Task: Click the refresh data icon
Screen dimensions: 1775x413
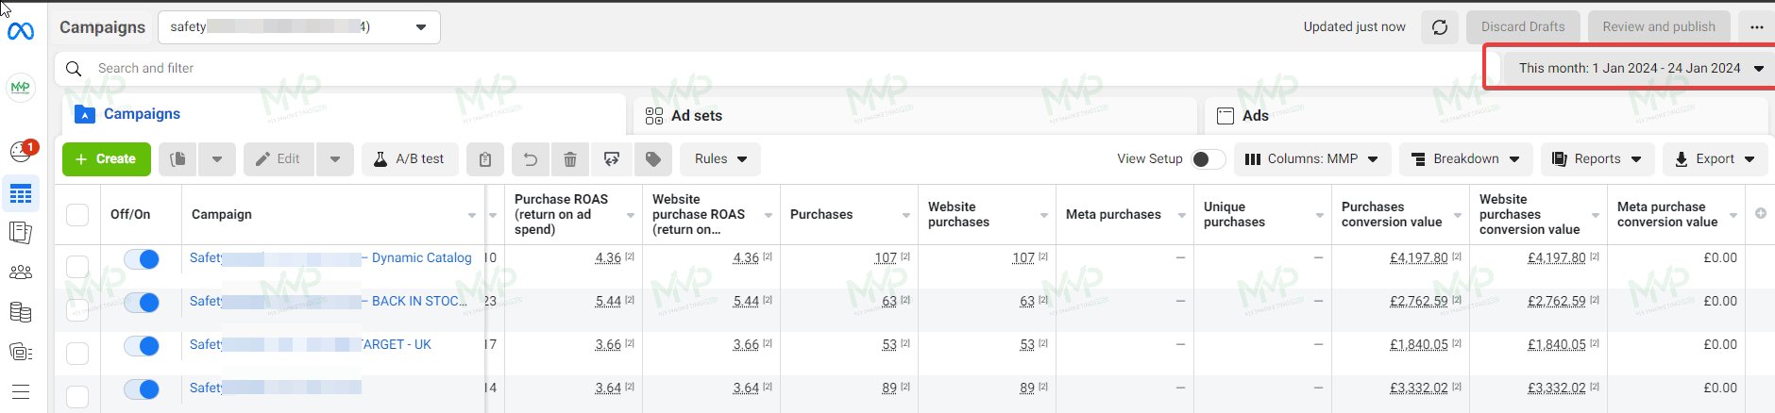Action: (1440, 27)
